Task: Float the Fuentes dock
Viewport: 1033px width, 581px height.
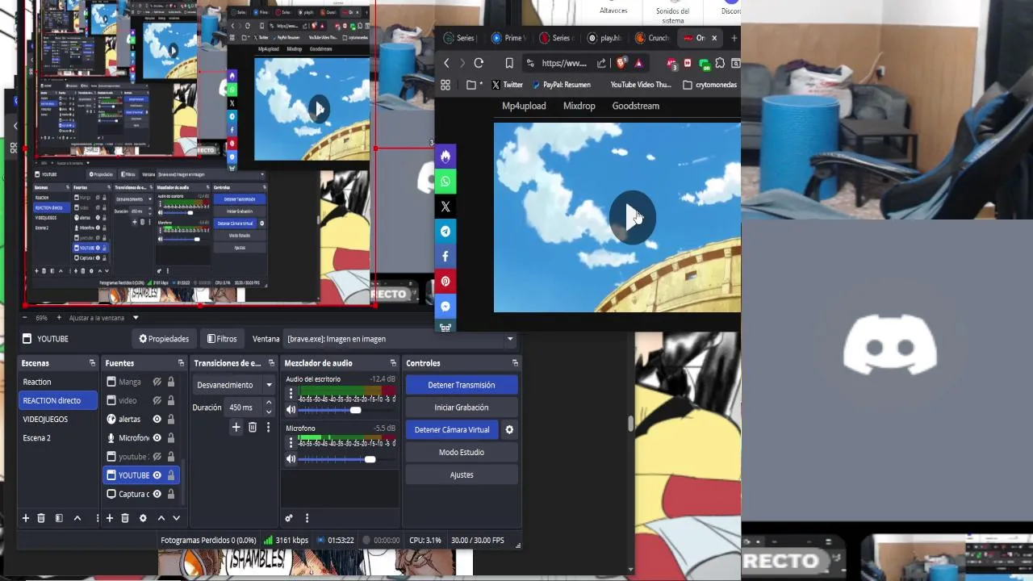Action: click(x=181, y=363)
